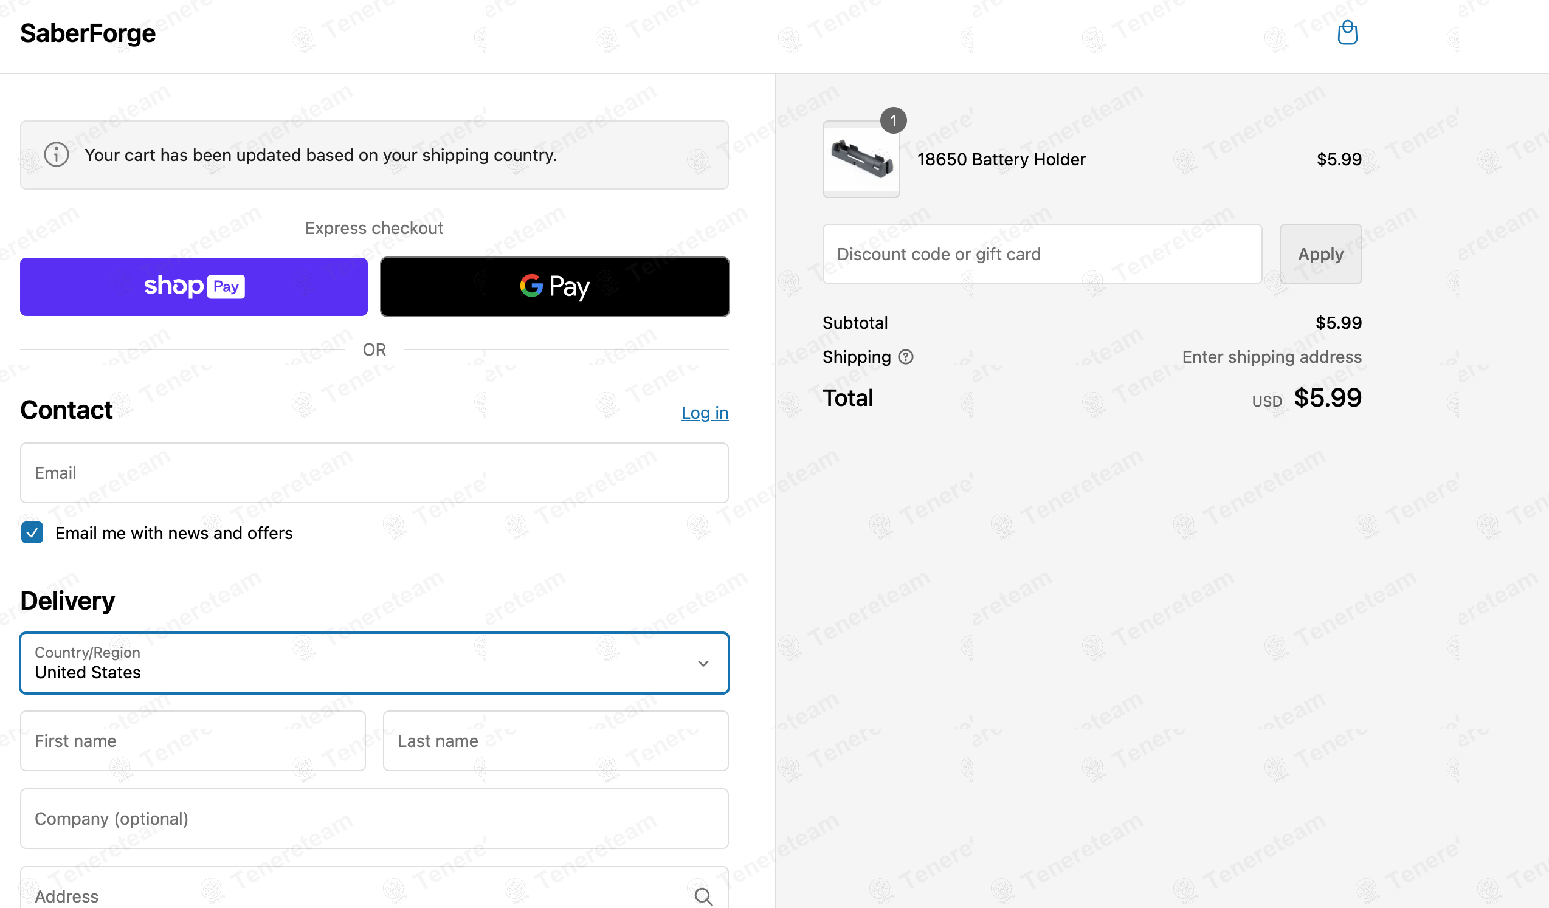Click the Apply discount button
The width and height of the screenshot is (1549, 908).
pos(1320,253)
